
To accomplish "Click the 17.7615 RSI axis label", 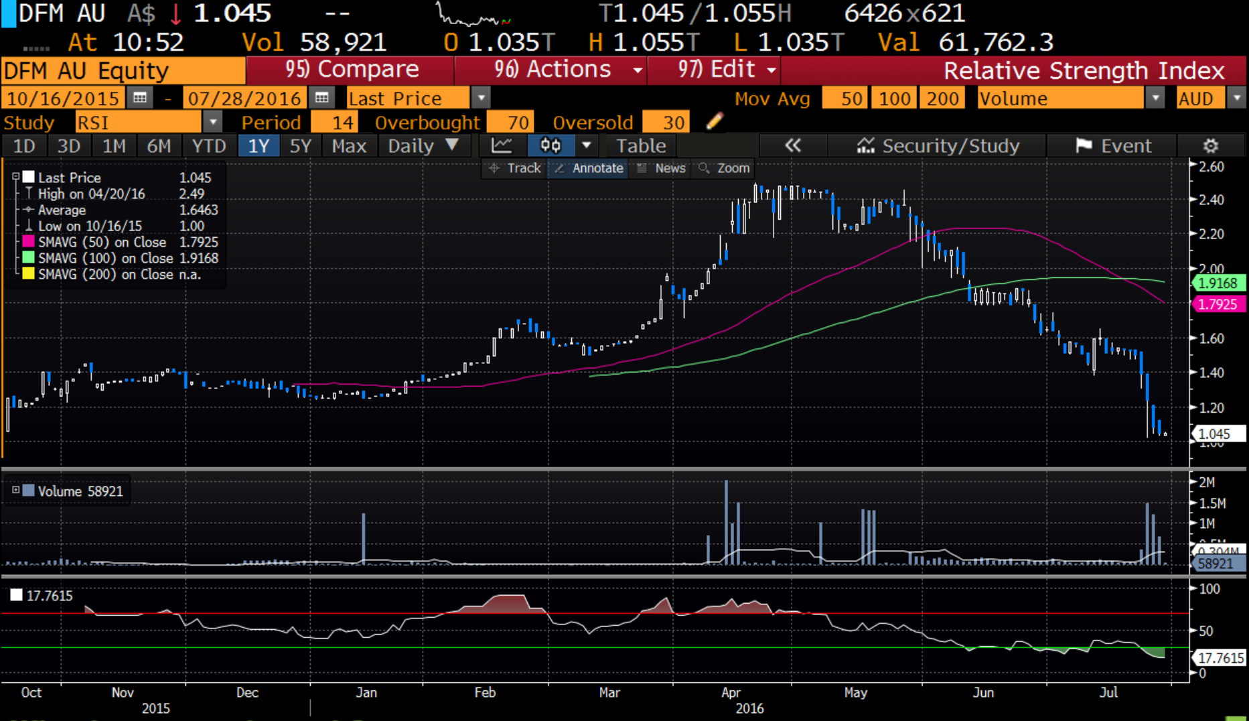I will tap(1219, 657).
